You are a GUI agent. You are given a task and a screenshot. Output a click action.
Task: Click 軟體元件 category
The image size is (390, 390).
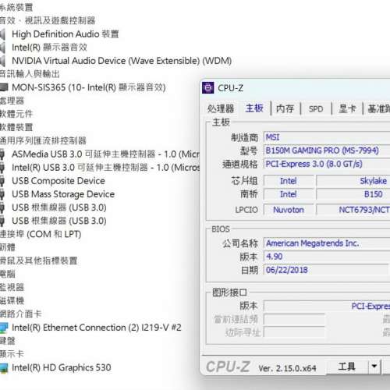click(16, 114)
